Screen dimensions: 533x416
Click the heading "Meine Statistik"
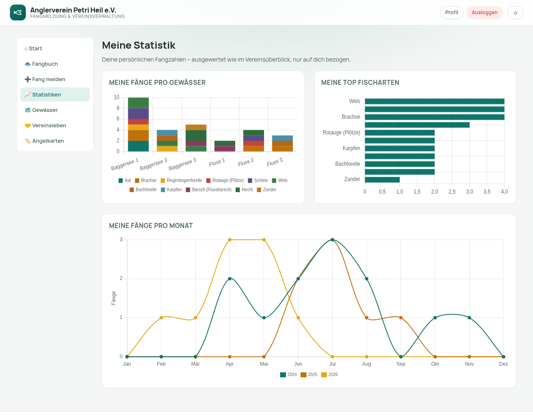pos(139,45)
